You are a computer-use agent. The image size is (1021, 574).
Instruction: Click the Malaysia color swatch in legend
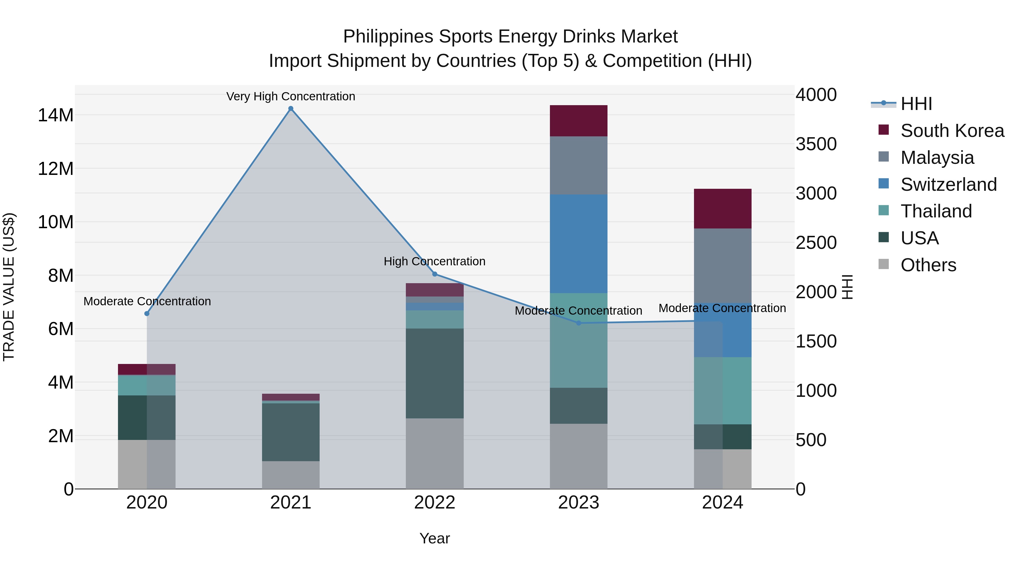click(883, 156)
